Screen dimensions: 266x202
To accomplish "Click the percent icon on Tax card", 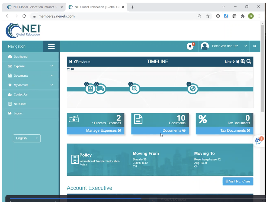I will click(x=203, y=119).
